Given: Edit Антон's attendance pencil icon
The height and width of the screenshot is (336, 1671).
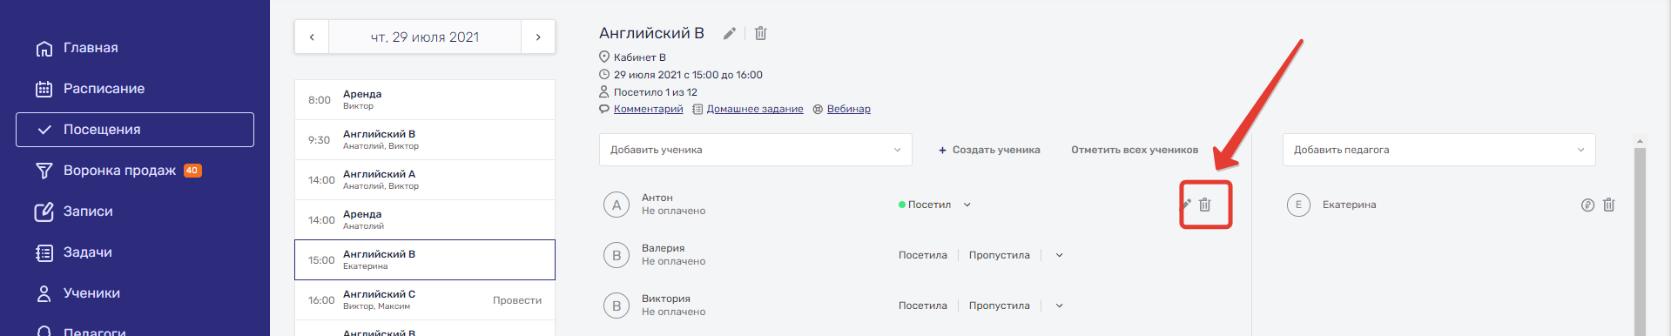Looking at the screenshot, I should (1186, 205).
